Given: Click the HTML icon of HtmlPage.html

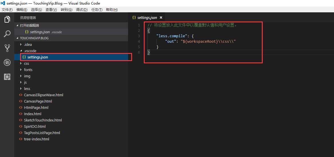Looking at the screenshot, I should (21, 107).
